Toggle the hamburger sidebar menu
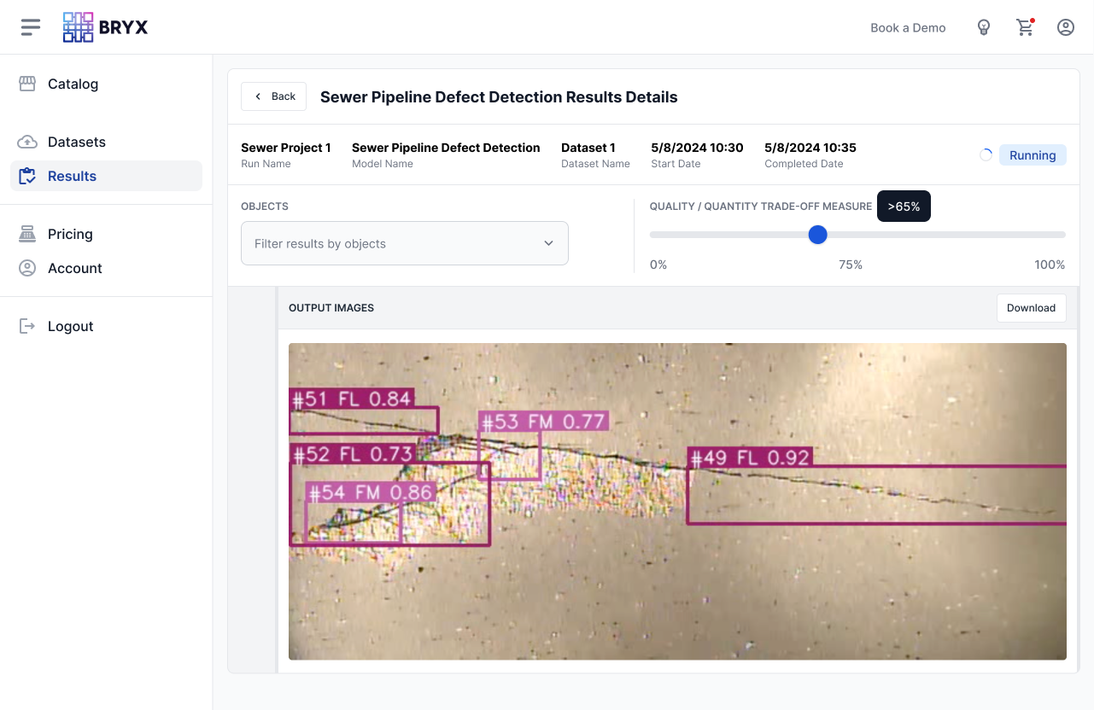The width and height of the screenshot is (1094, 710). pos(31,27)
